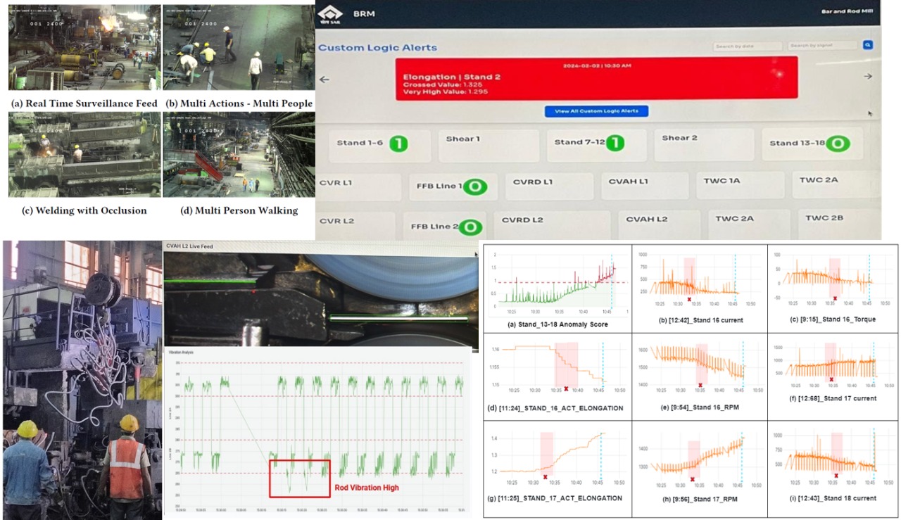The width and height of the screenshot is (901, 520).
Task: Click the blue search icon button
Action: 868,45
